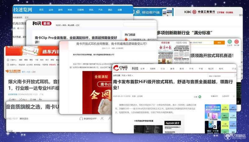Select 业界 in China.com 科技 navigation
Image resolution: width=249 pixels, height=142 pixels.
click(x=143, y=69)
